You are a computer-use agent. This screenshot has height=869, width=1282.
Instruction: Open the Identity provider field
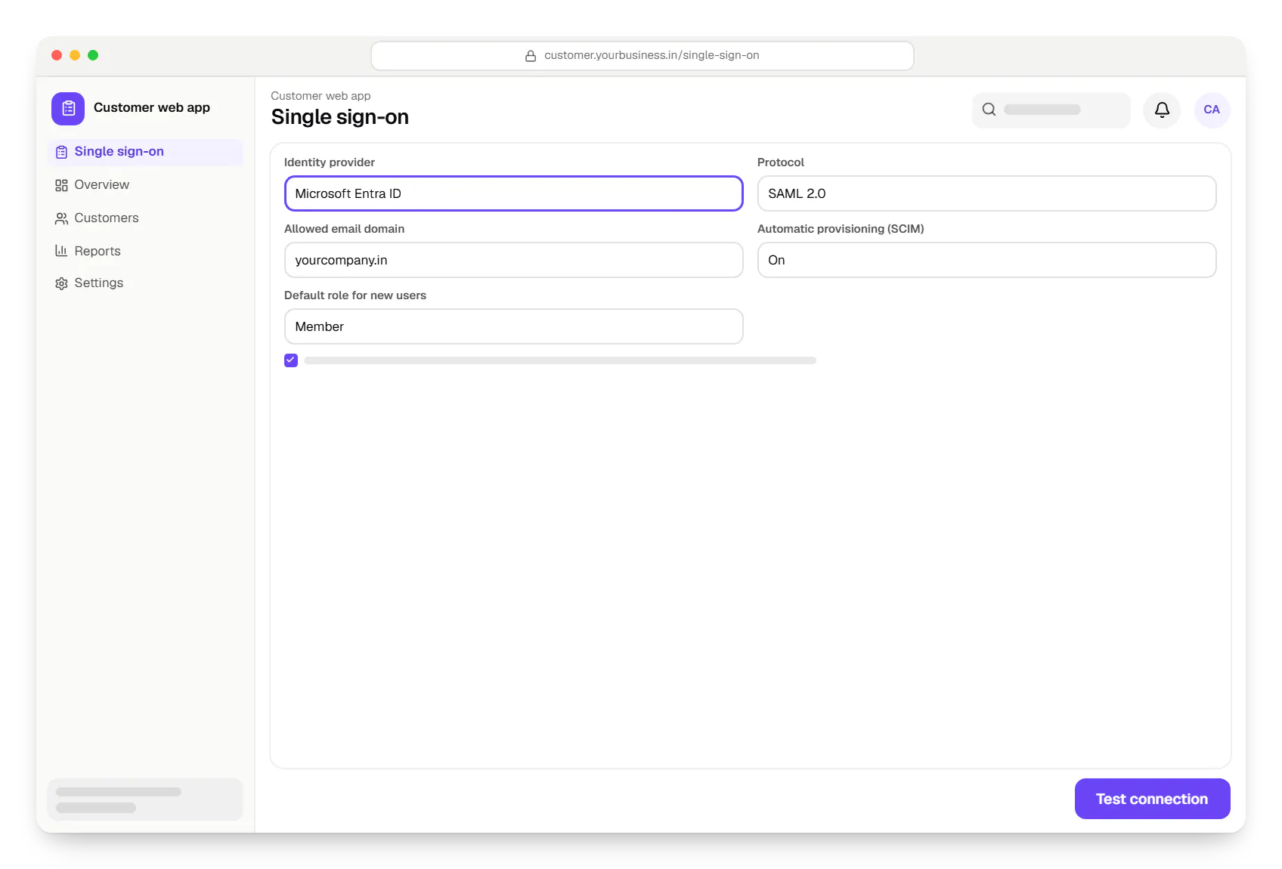pos(514,193)
